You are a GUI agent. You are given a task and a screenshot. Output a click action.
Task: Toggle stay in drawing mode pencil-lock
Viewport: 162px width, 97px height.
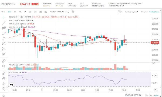tap(4, 79)
